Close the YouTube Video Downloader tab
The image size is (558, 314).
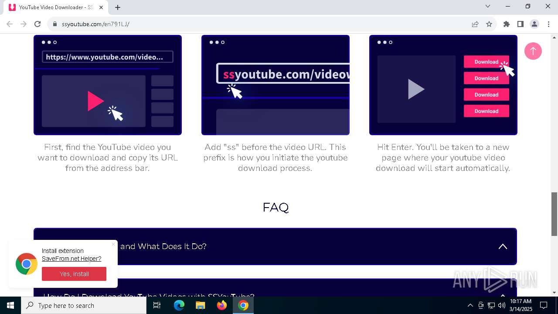[101, 7]
